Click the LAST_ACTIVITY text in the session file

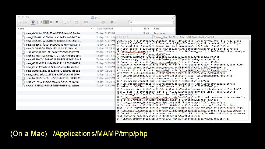coord(126,41)
